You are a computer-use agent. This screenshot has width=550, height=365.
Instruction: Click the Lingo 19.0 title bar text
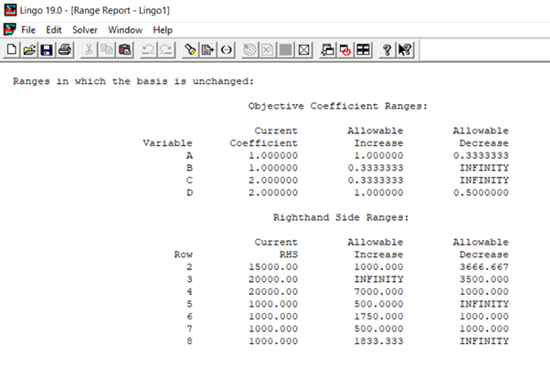pyautogui.click(x=95, y=10)
